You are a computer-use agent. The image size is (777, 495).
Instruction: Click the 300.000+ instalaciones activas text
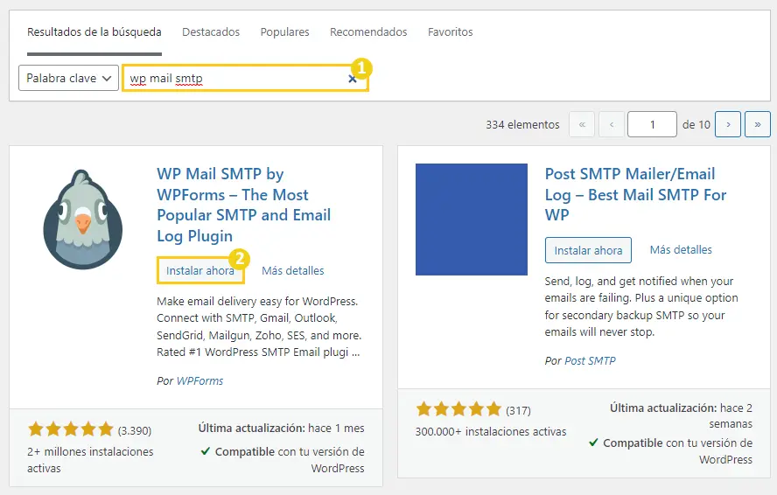coord(491,431)
